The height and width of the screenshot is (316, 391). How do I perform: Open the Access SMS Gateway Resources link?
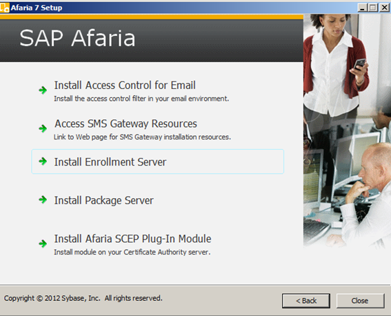coord(126,124)
